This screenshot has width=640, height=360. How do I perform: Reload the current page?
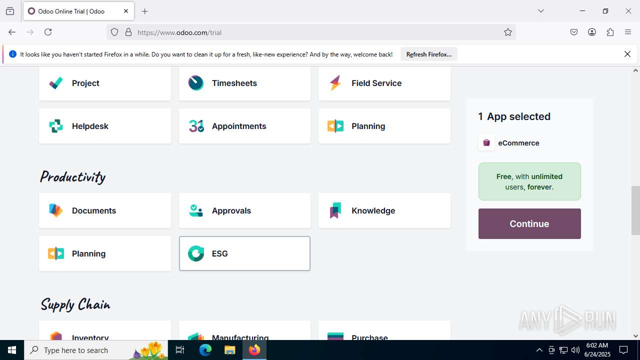tap(48, 32)
